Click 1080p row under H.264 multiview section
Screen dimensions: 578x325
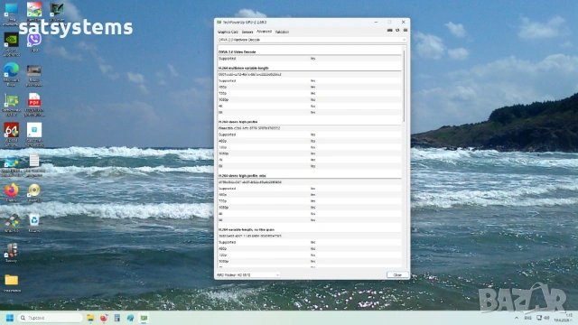(310, 100)
